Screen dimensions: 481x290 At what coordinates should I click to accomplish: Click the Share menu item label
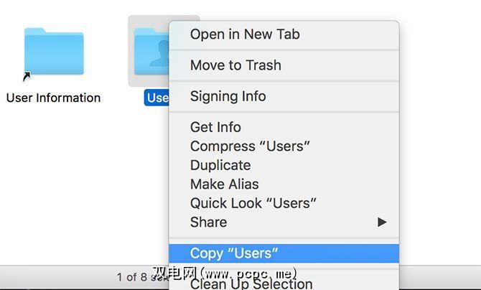coord(208,223)
